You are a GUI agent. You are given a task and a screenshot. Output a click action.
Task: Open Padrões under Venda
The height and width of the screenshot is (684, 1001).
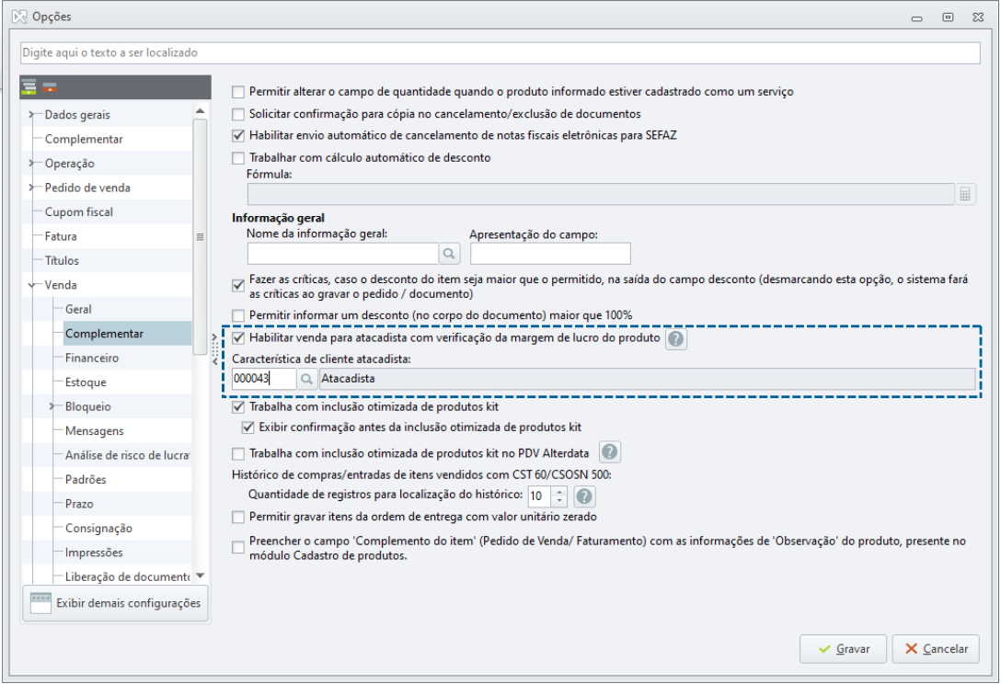86,479
